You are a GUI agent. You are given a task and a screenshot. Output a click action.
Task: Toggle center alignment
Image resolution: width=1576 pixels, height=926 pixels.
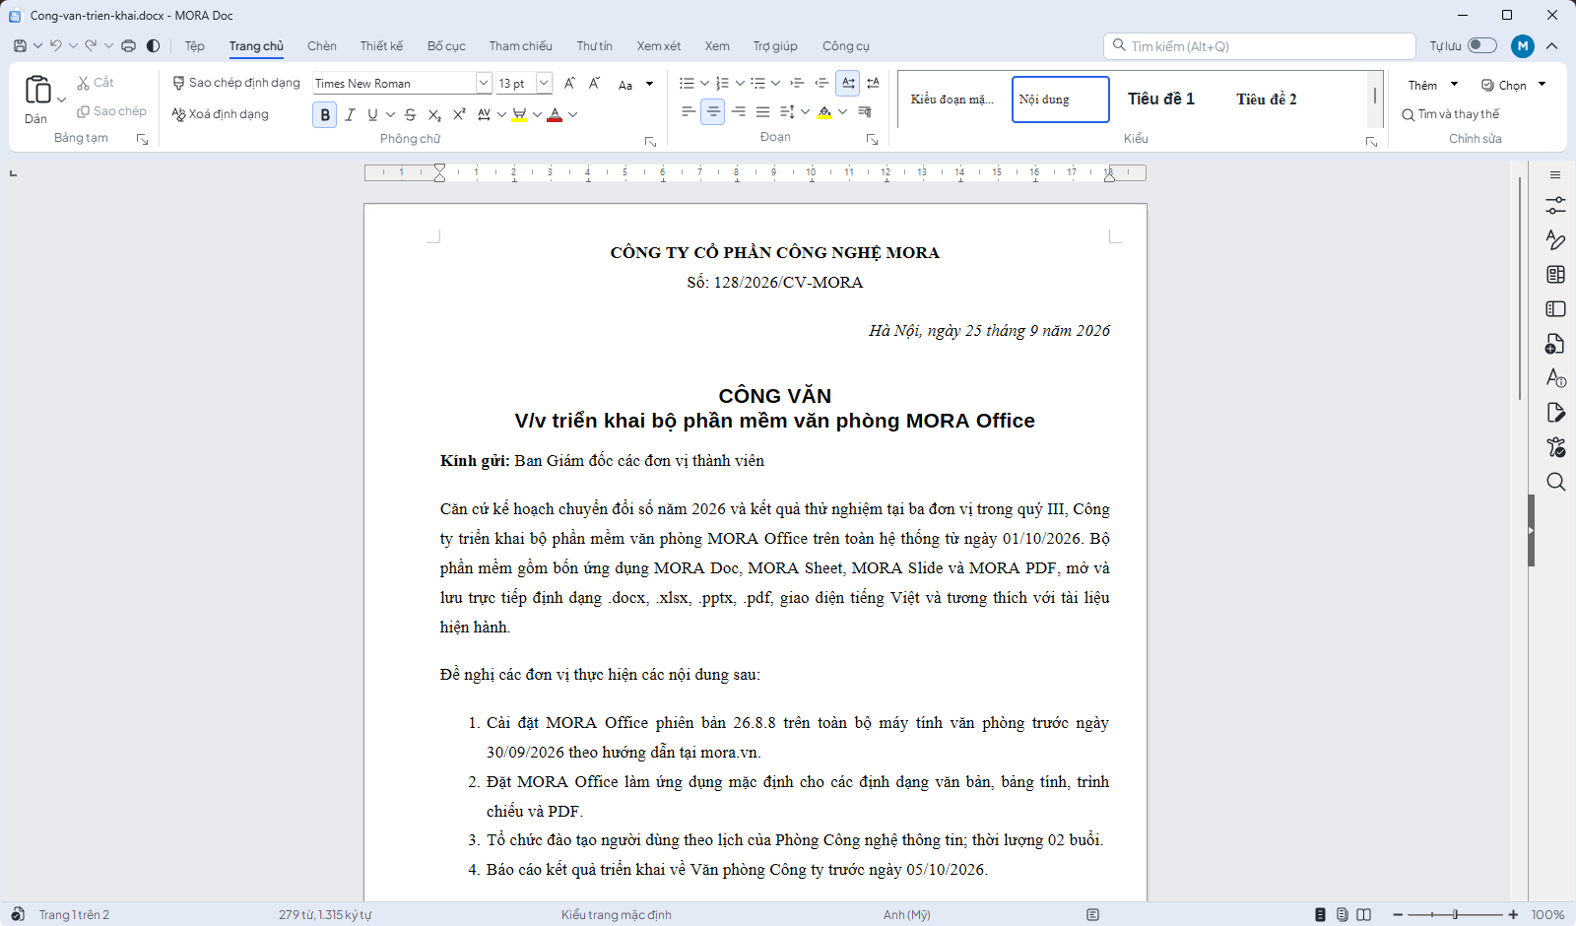click(713, 112)
